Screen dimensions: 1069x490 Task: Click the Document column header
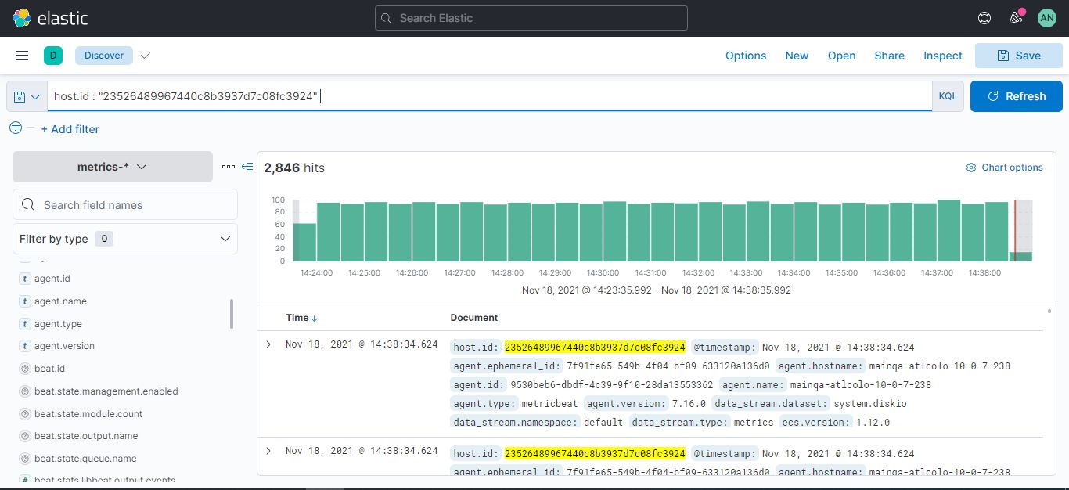pyautogui.click(x=474, y=318)
